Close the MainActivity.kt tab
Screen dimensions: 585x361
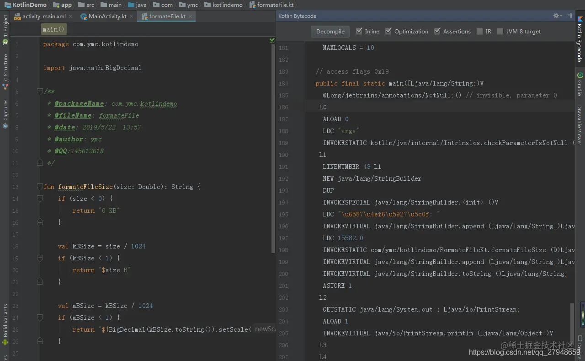132,16
